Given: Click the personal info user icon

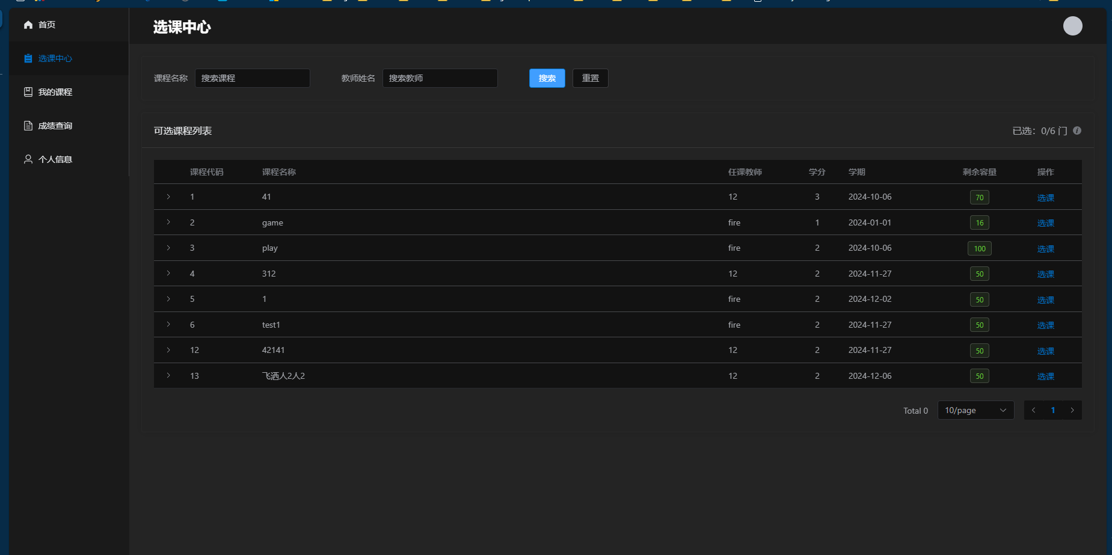Looking at the screenshot, I should 28,159.
